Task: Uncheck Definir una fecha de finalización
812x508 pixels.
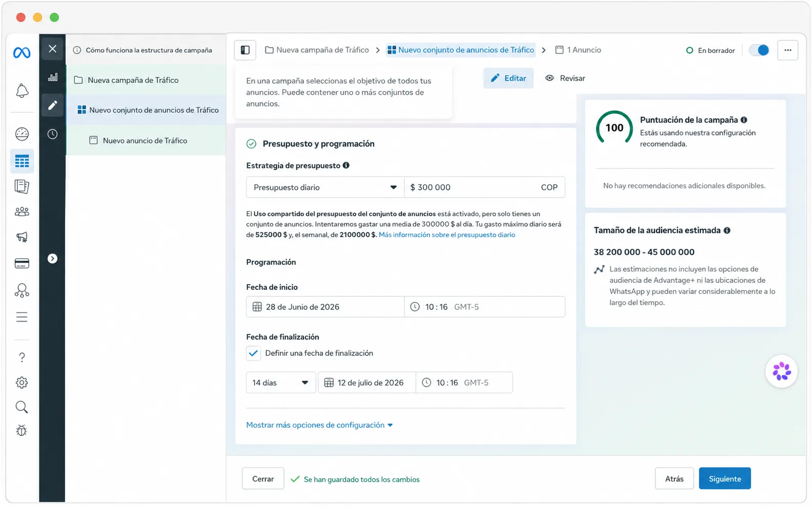Action: 253,353
